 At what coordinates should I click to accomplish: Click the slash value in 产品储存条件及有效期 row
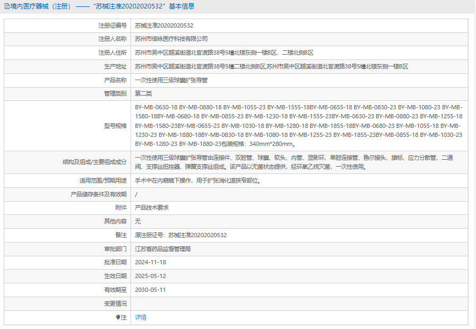(x=136, y=195)
